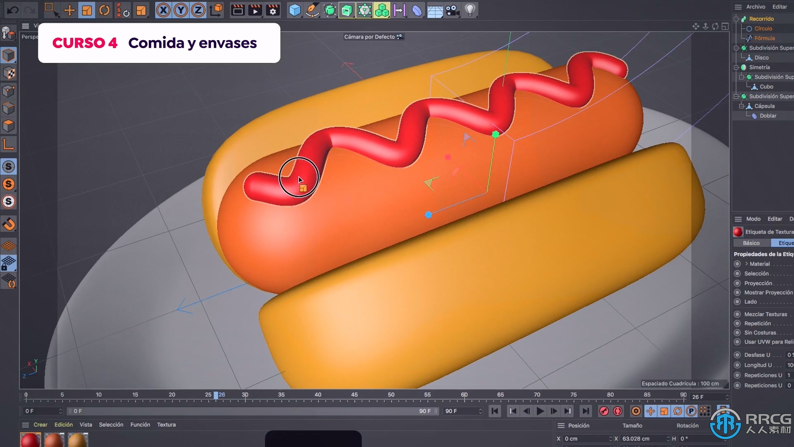The image size is (794, 447).
Task: Select the Move tool in top toolbar
Action: (69, 10)
